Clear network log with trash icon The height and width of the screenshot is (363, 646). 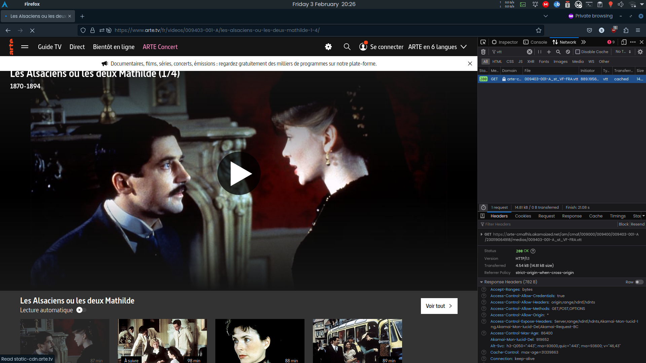[483, 52]
